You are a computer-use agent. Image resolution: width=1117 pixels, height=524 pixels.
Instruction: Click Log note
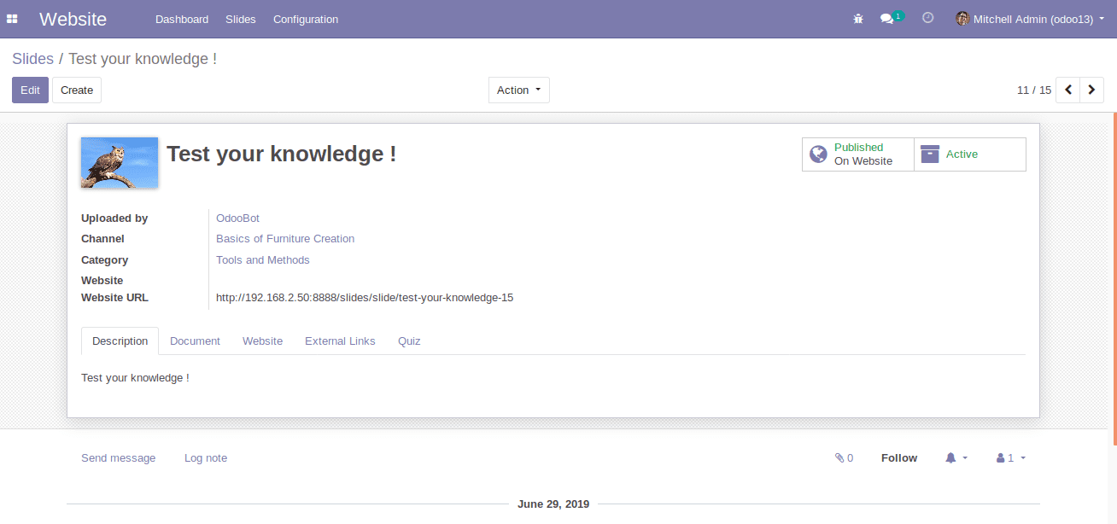click(x=206, y=458)
